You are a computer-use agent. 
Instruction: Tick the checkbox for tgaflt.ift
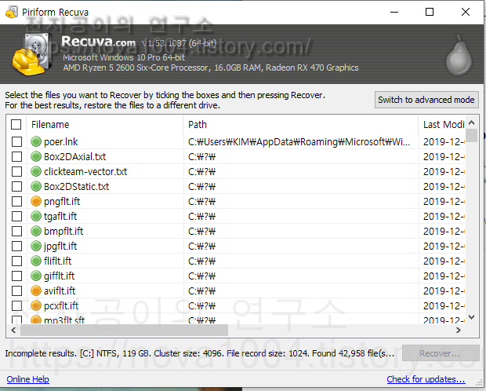[x=16, y=216]
